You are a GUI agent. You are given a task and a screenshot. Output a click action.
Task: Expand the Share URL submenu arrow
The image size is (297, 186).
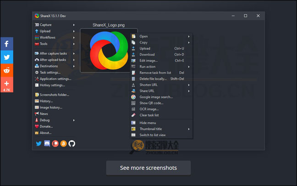coord(189,91)
